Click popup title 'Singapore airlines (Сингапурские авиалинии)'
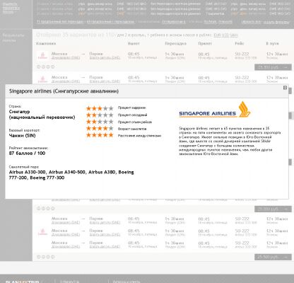Viewport: 294px width, 283px height. point(64,91)
